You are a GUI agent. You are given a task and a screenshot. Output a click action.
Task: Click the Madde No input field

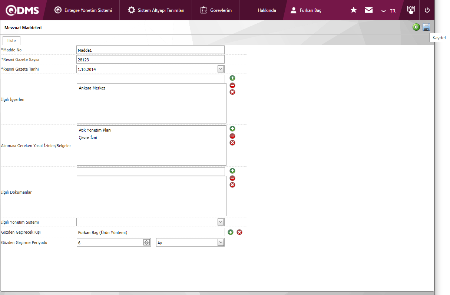tap(150, 50)
